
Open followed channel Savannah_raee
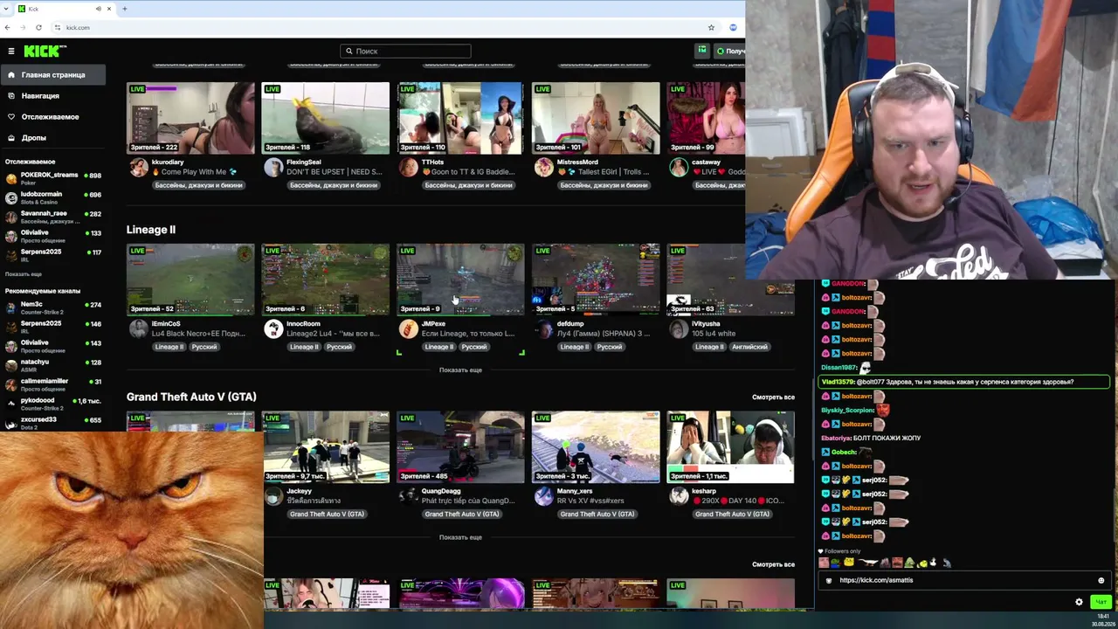coord(52,217)
